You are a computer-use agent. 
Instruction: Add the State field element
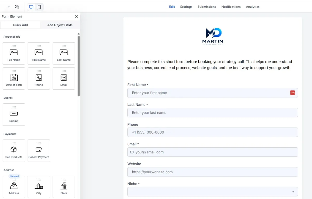[x=64, y=187]
